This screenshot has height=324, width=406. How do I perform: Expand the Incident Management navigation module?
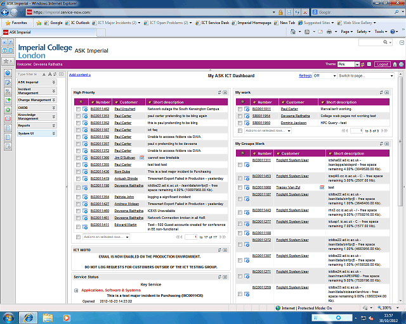tap(36, 91)
